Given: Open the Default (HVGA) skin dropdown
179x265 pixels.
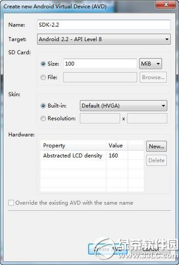Looking at the screenshot, I should pos(124,106).
